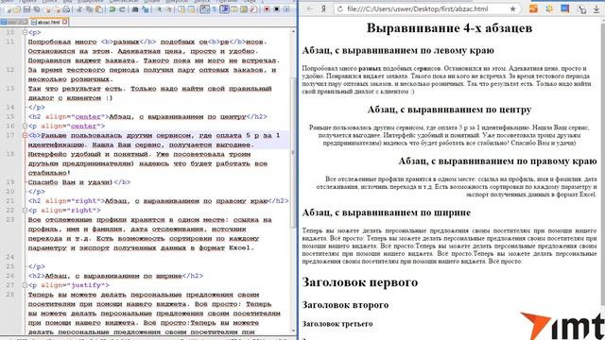This screenshot has width=605, height=340.
Task: Click the Playback macro icon
Action: pyautogui.click(x=286, y=8)
